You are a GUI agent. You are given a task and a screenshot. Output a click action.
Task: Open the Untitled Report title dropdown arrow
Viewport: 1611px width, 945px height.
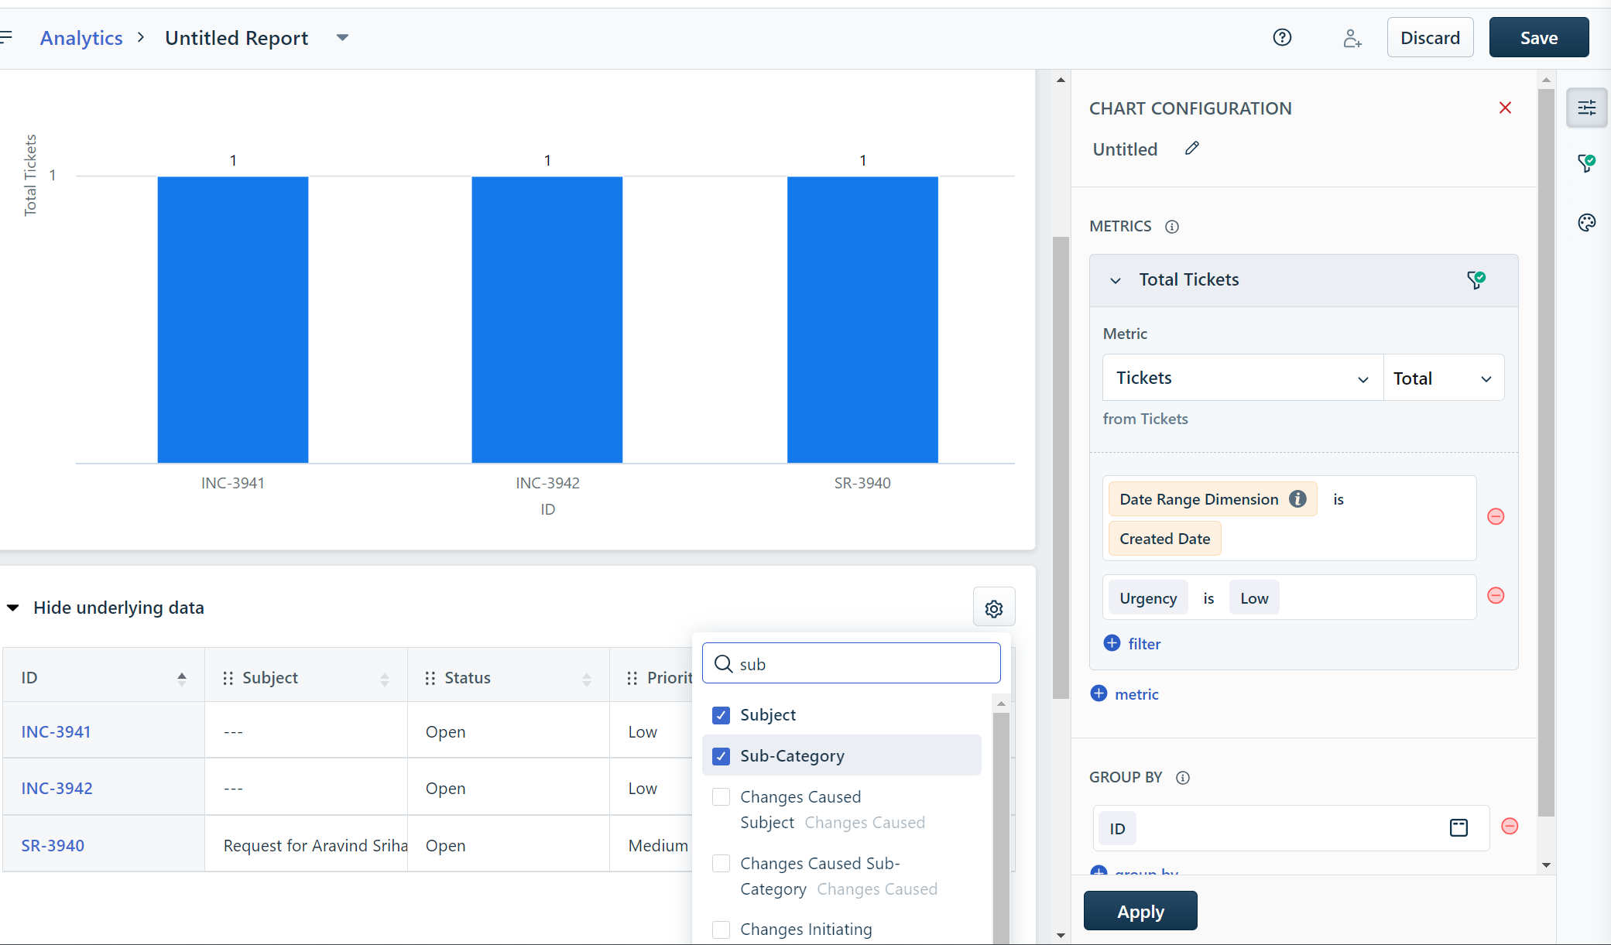coord(342,37)
